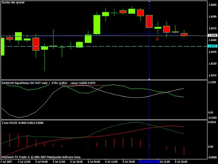
Task: Click the green doji cross candle at the top
Action: click(114, 13)
